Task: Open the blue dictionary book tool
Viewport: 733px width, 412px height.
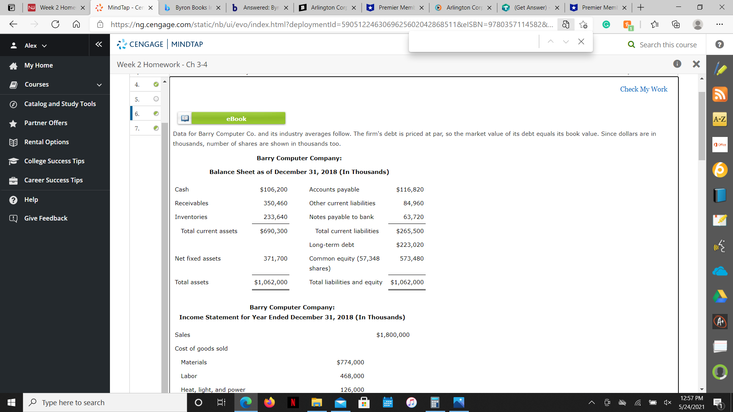Action: [x=720, y=195]
